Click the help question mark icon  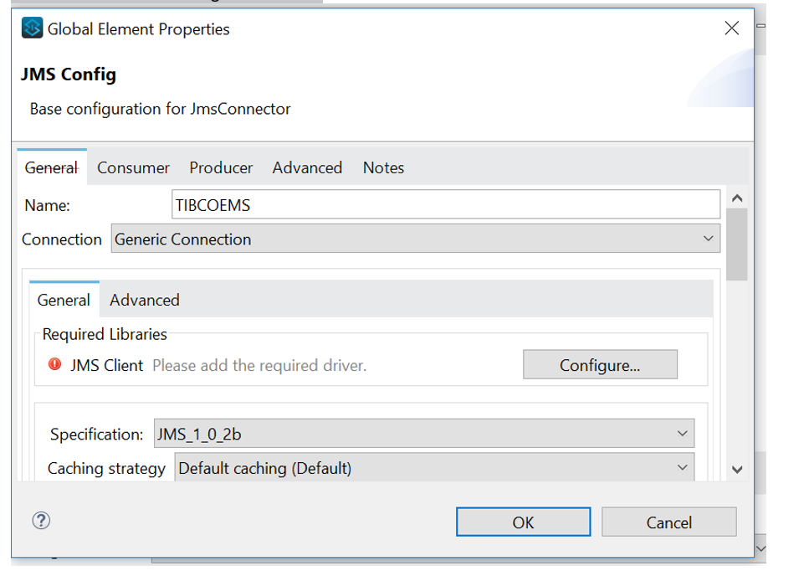click(41, 521)
